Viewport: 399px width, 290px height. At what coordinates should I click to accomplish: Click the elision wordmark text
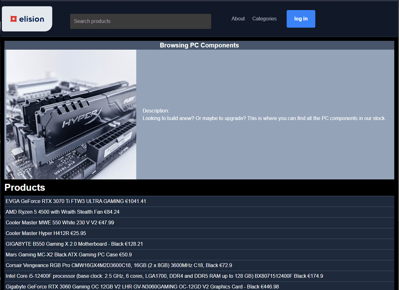[x=31, y=19]
